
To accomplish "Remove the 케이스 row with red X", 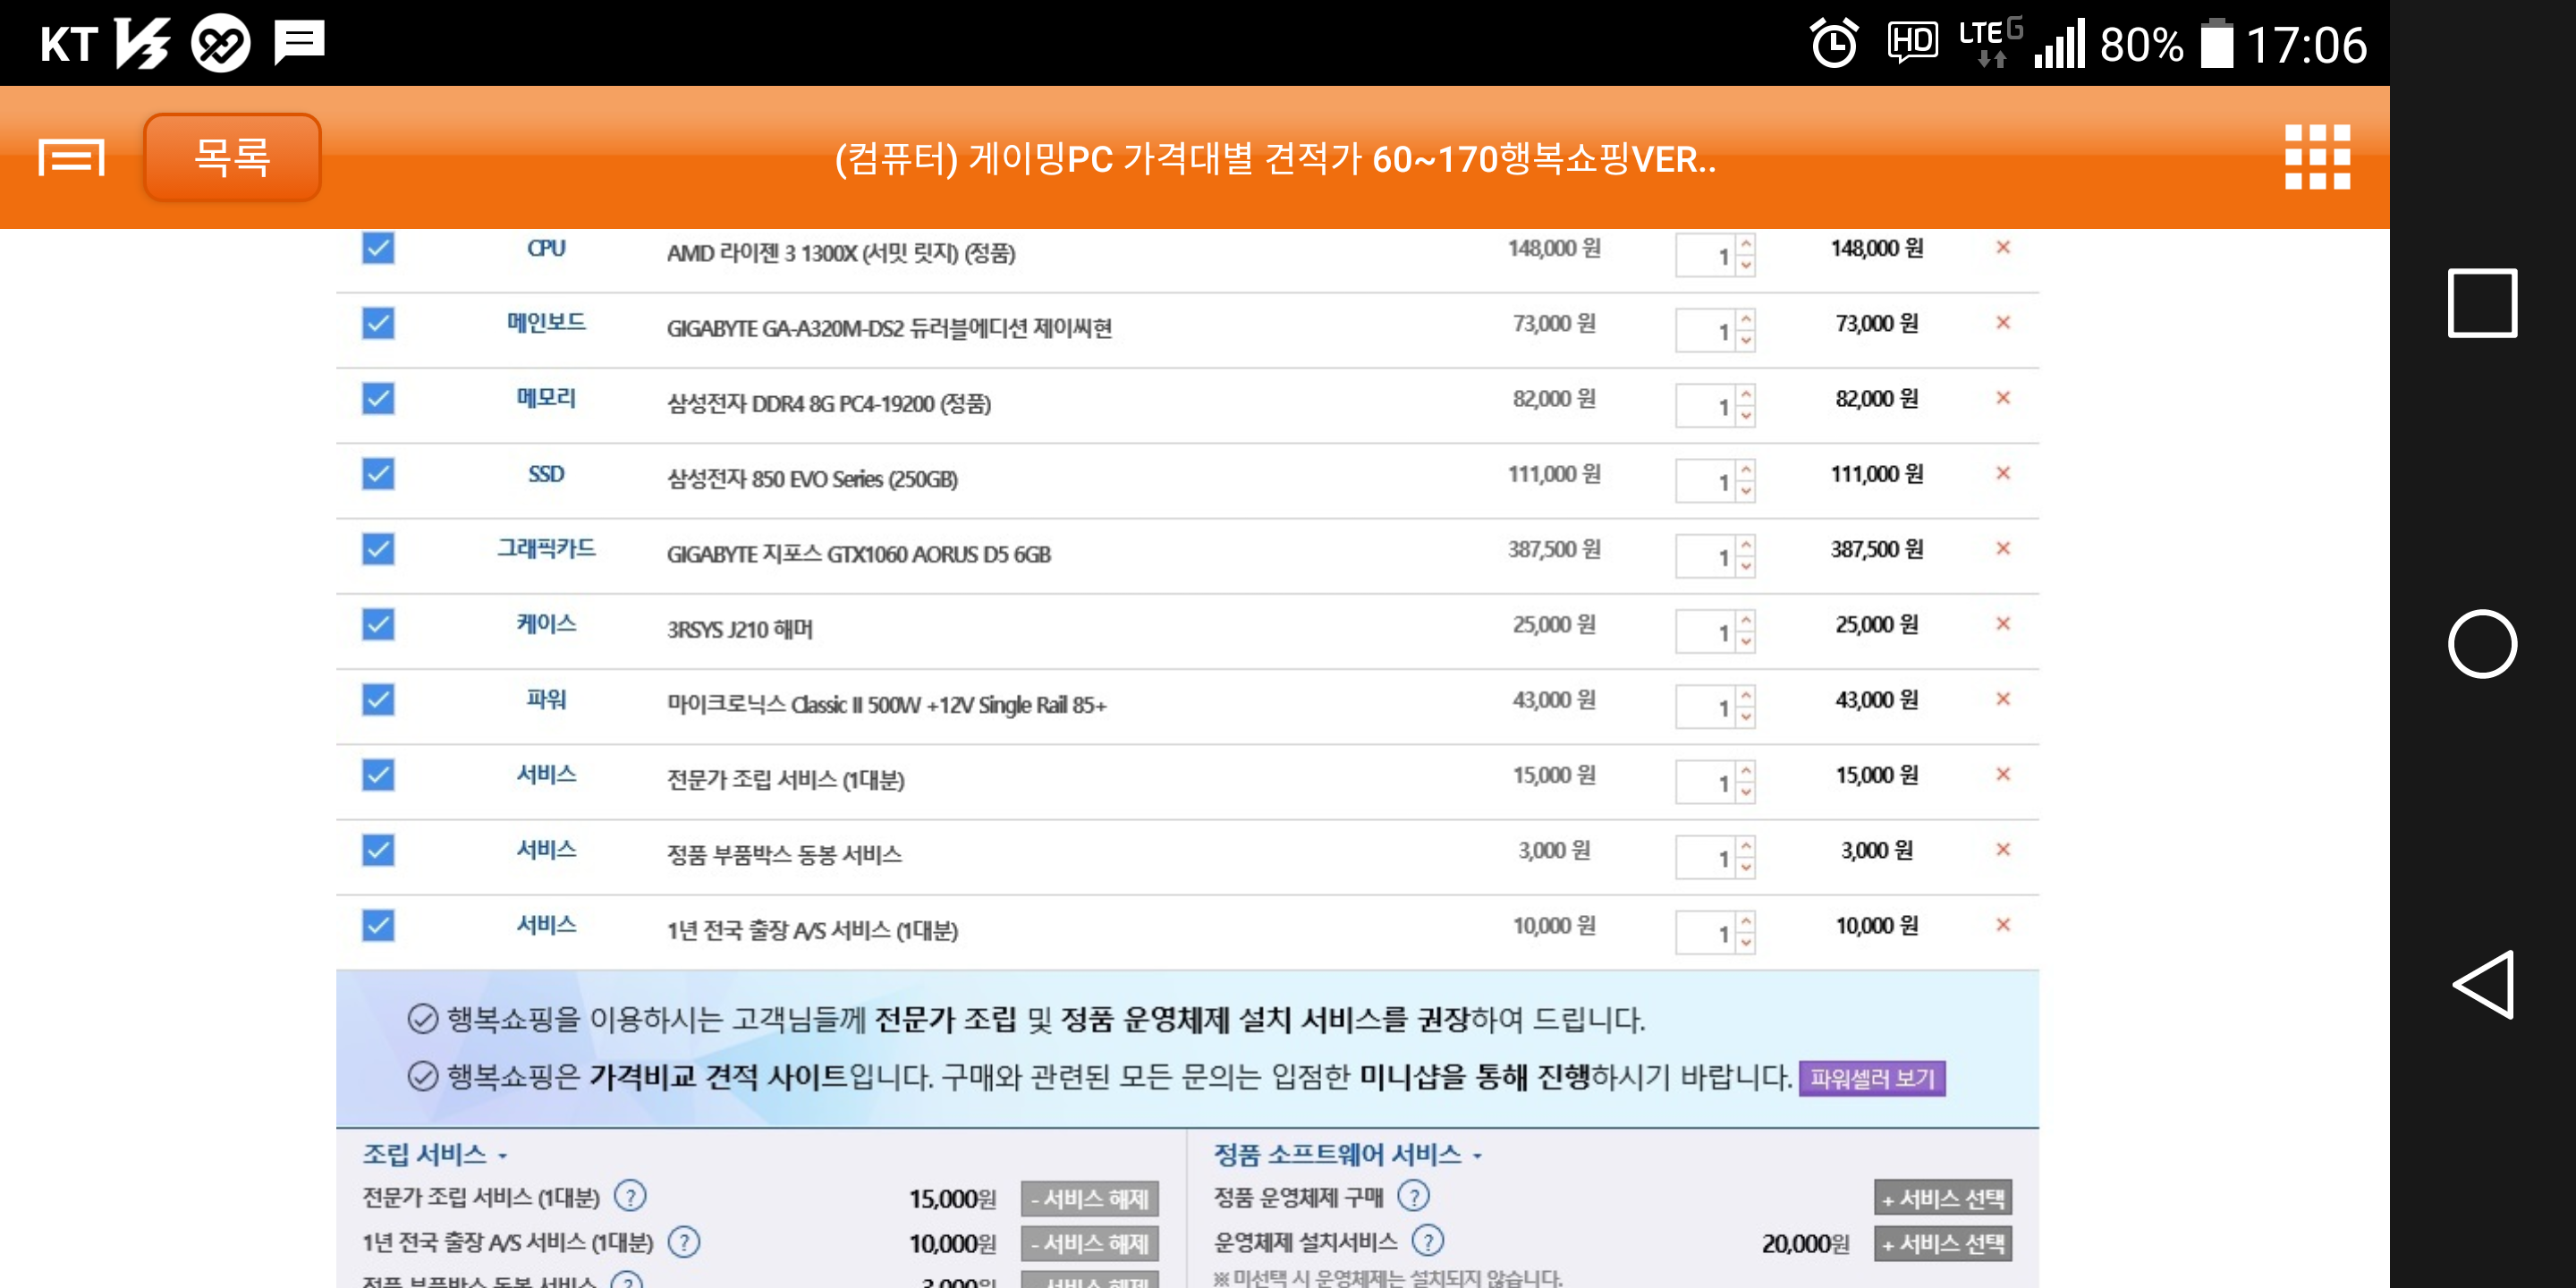I will coord(2003,623).
